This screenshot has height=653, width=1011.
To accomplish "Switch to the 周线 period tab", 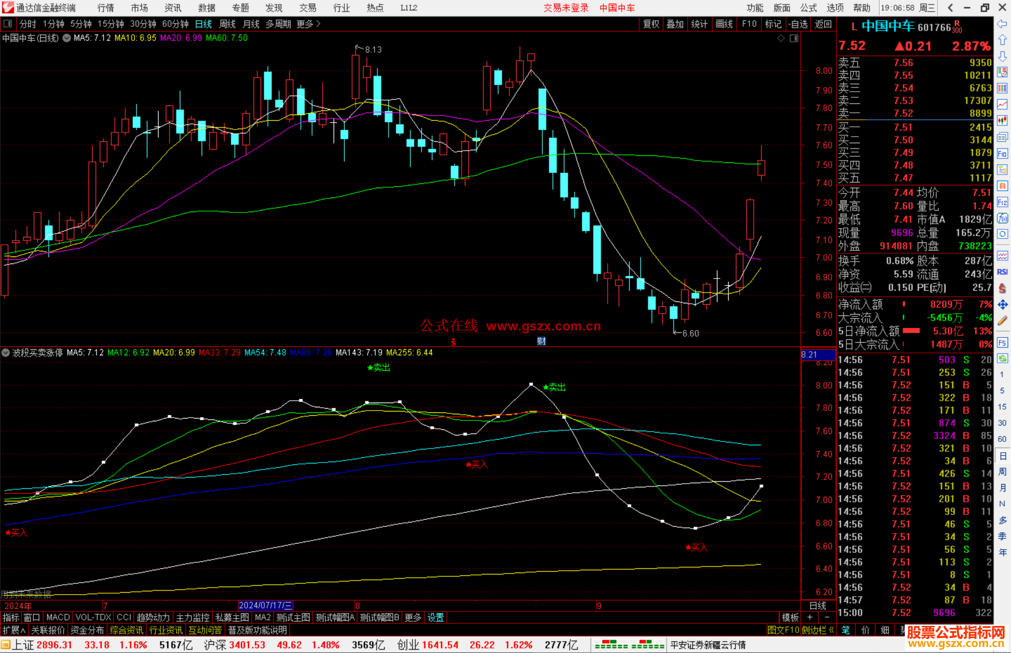I will click(x=227, y=24).
